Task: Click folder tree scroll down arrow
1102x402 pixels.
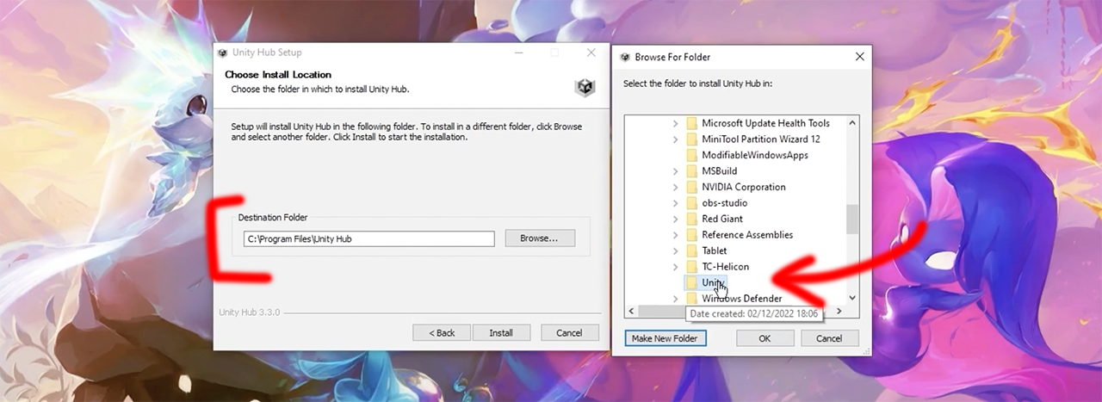Action: [852, 298]
